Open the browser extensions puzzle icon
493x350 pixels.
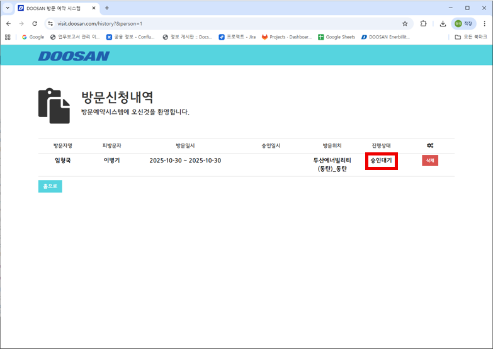(424, 23)
